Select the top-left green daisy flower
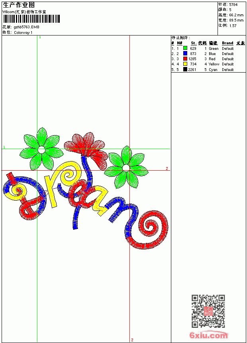 41,150
